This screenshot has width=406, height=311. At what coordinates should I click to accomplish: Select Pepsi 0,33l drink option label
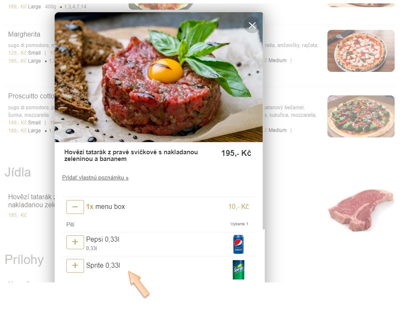(103, 239)
